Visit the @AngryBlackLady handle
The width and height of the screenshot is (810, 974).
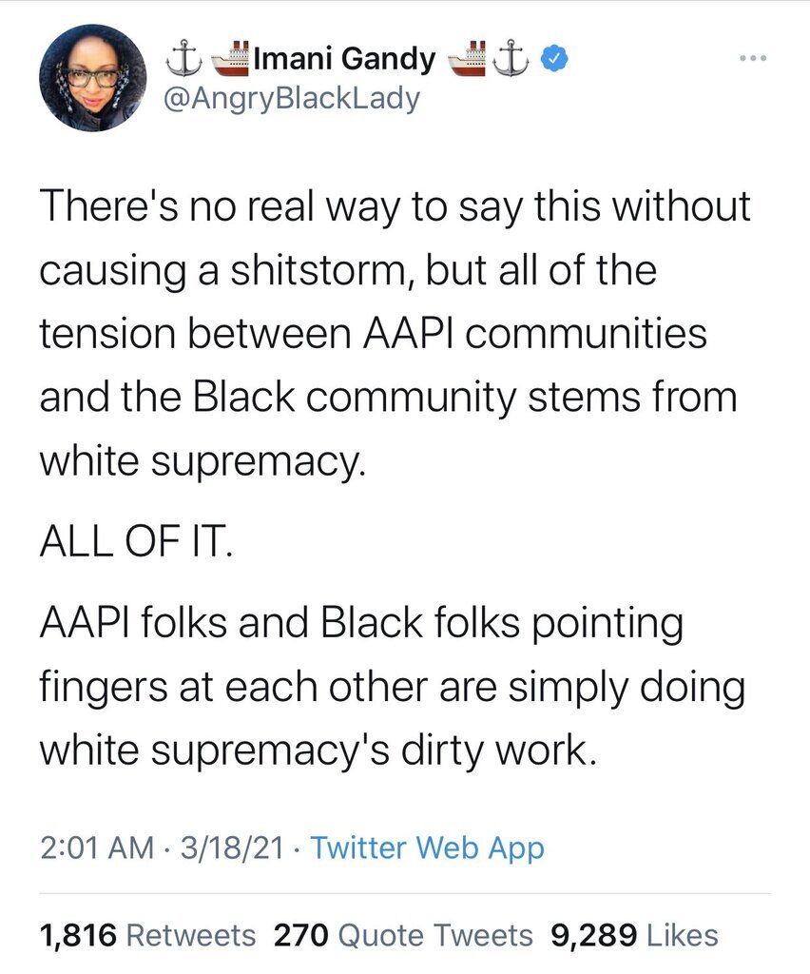pos(292,97)
